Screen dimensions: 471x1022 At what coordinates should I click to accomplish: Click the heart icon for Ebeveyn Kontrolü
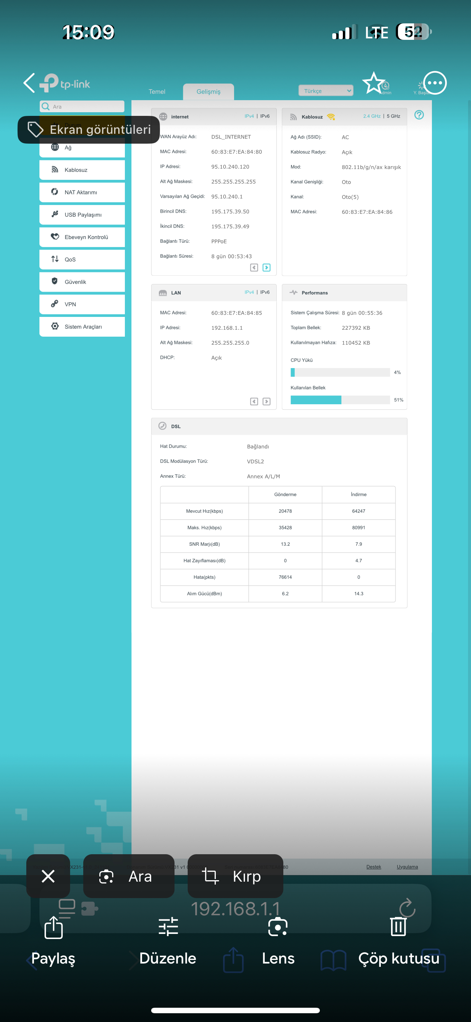pyautogui.click(x=55, y=236)
